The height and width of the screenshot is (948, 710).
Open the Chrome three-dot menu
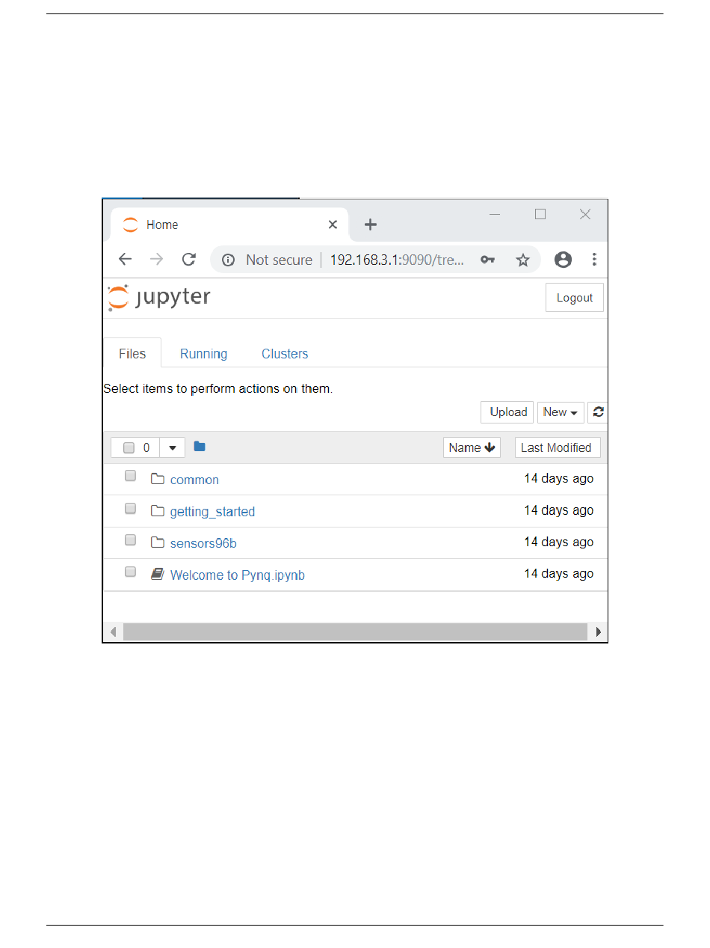(594, 260)
